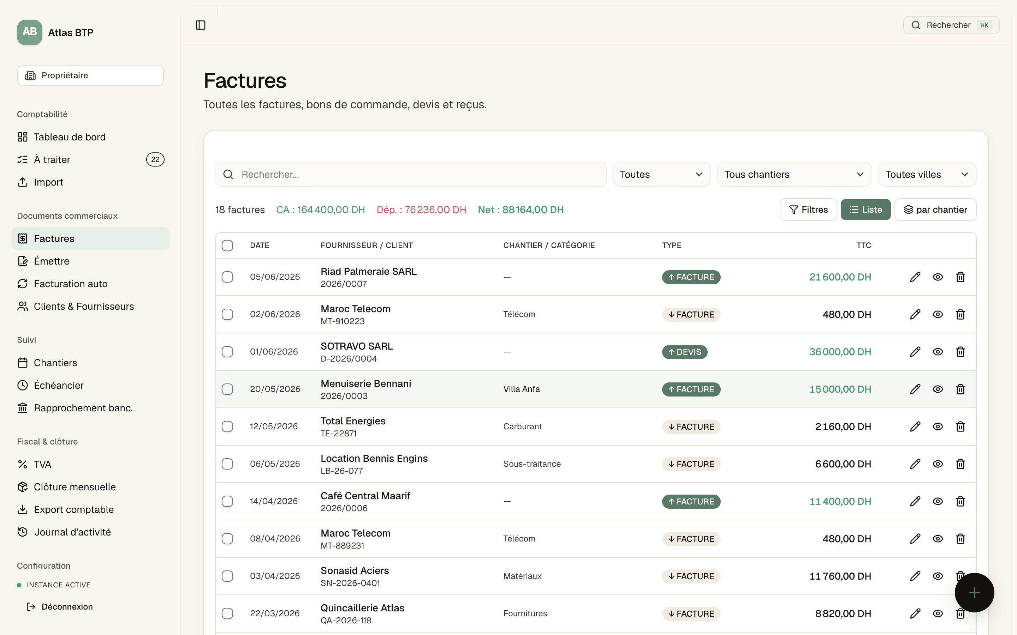Delete the Riad Palmeraie SARL invoice

pyautogui.click(x=960, y=277)
